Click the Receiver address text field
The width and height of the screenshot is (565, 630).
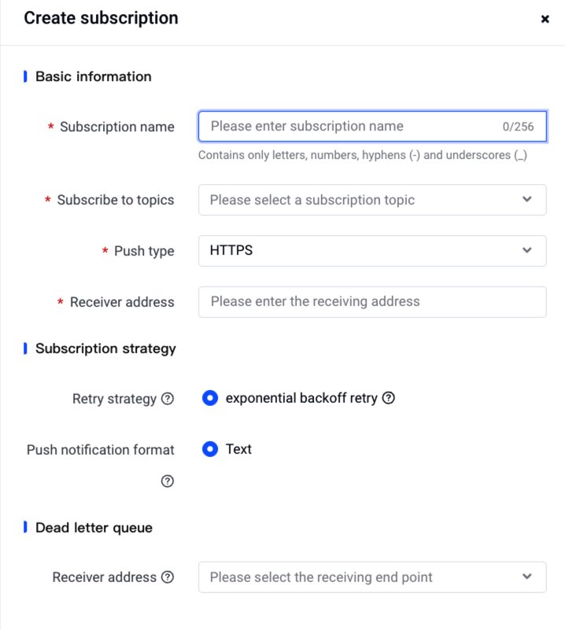(371, 302)
